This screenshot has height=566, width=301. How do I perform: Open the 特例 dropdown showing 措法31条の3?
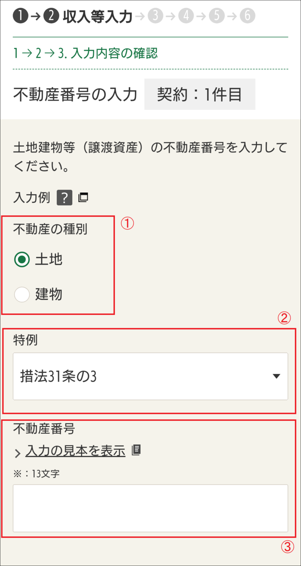click(150, 376)
